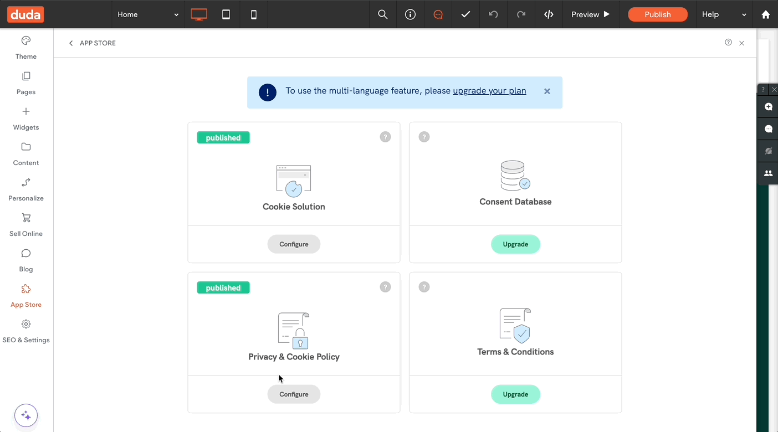Screen dimensions: 778x432
Task: Open site comments icon in top bar
Action: point(438,14)
